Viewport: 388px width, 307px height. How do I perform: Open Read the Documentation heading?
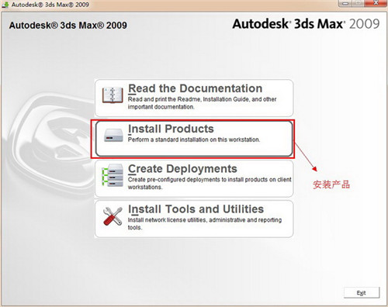196,88
